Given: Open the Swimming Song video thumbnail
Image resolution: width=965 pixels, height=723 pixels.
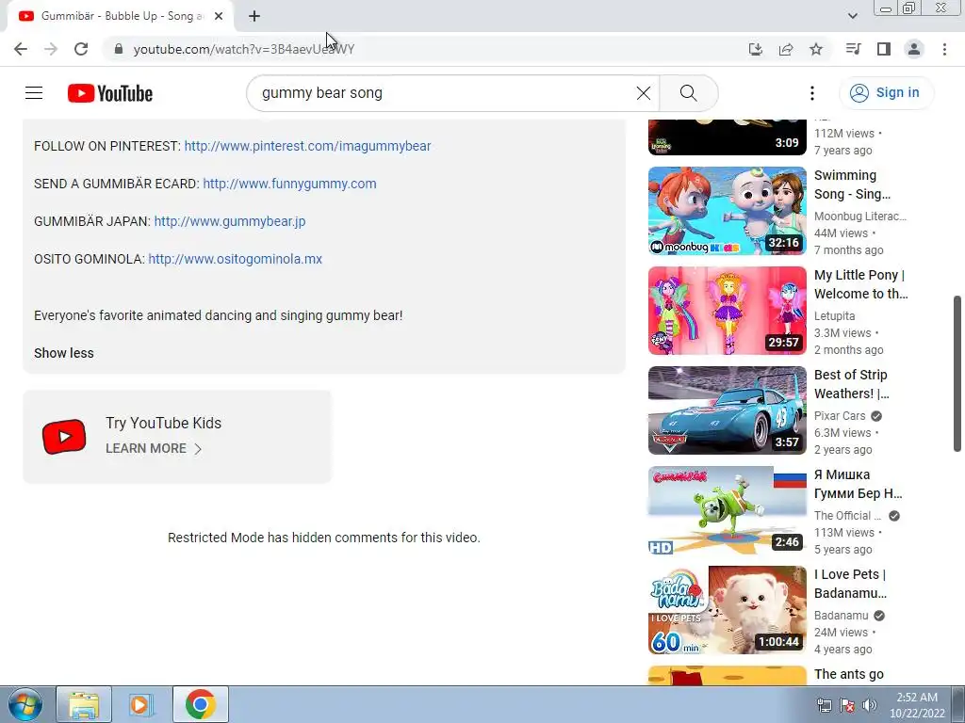Looking at the screenshot, I should [x=727, y=211].
